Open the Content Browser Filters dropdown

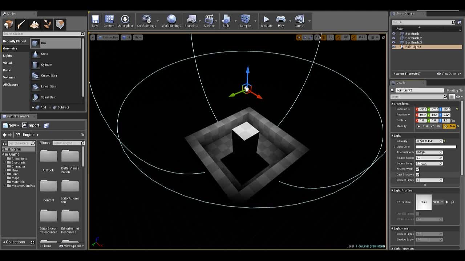click(x=45, y=143)
